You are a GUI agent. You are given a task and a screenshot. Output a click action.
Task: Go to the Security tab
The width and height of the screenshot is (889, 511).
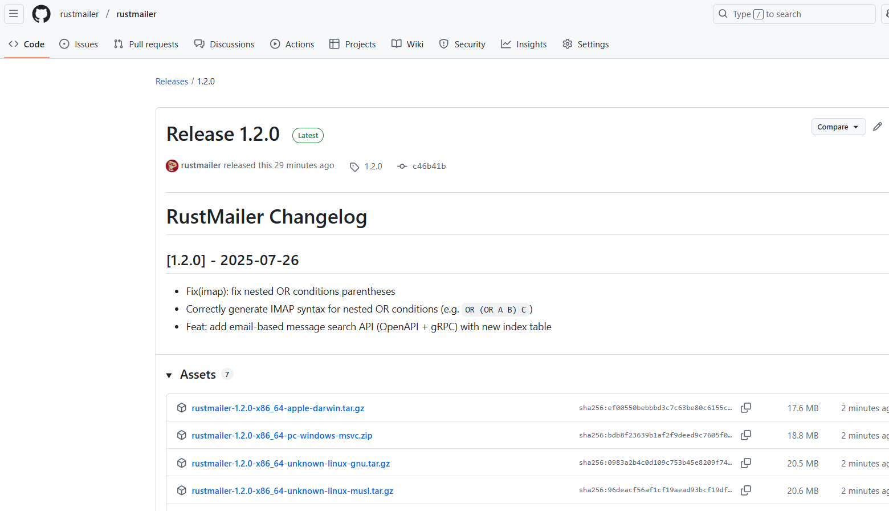462,44
